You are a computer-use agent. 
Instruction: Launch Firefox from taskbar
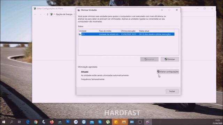(x=52, y=122)
